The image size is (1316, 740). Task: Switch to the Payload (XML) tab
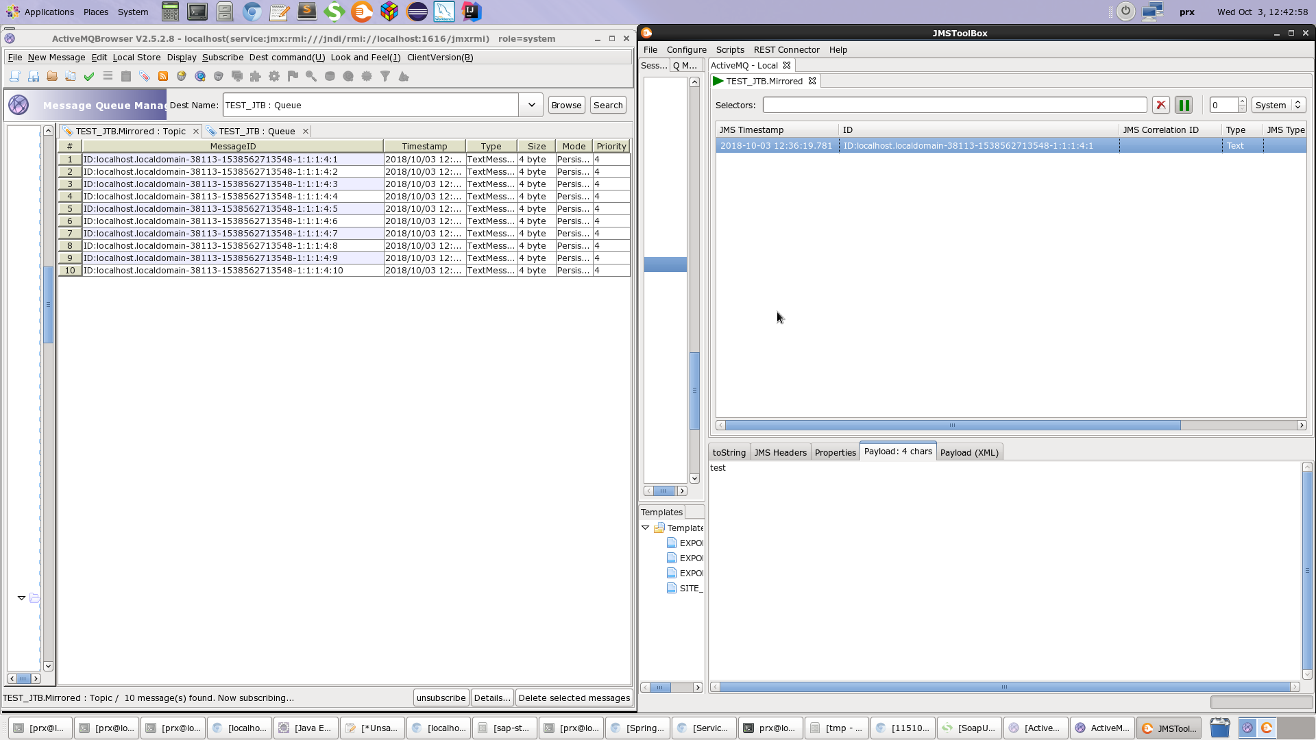pyautogui.click(x=969, y=452)
